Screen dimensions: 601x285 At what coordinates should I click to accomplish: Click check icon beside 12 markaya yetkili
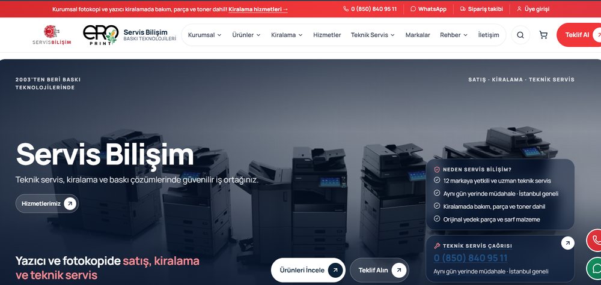click(436, 180)
